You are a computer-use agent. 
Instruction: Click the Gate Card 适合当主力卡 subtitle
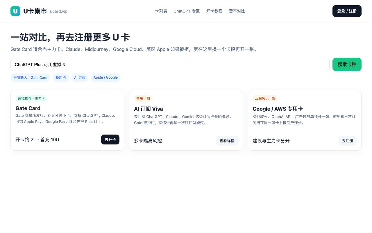(134, 49)
